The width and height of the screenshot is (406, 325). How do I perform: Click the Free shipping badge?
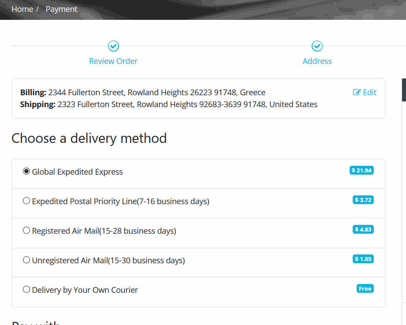pyautogui.click(x=365, y=288)
